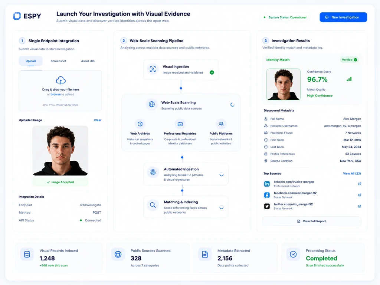Click the 23 Sources value

pyautogui.click(x=353, y=154)
